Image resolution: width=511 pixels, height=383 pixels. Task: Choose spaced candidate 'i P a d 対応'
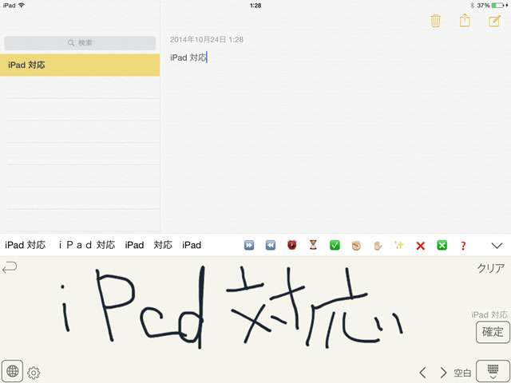click(87, 245)
